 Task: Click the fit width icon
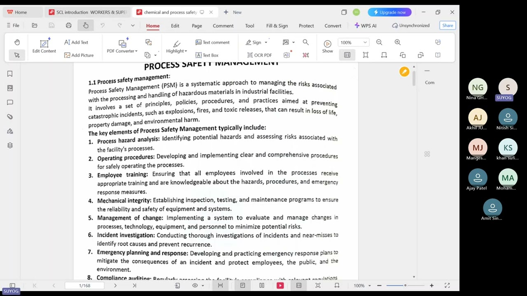[x=384, y=55]
